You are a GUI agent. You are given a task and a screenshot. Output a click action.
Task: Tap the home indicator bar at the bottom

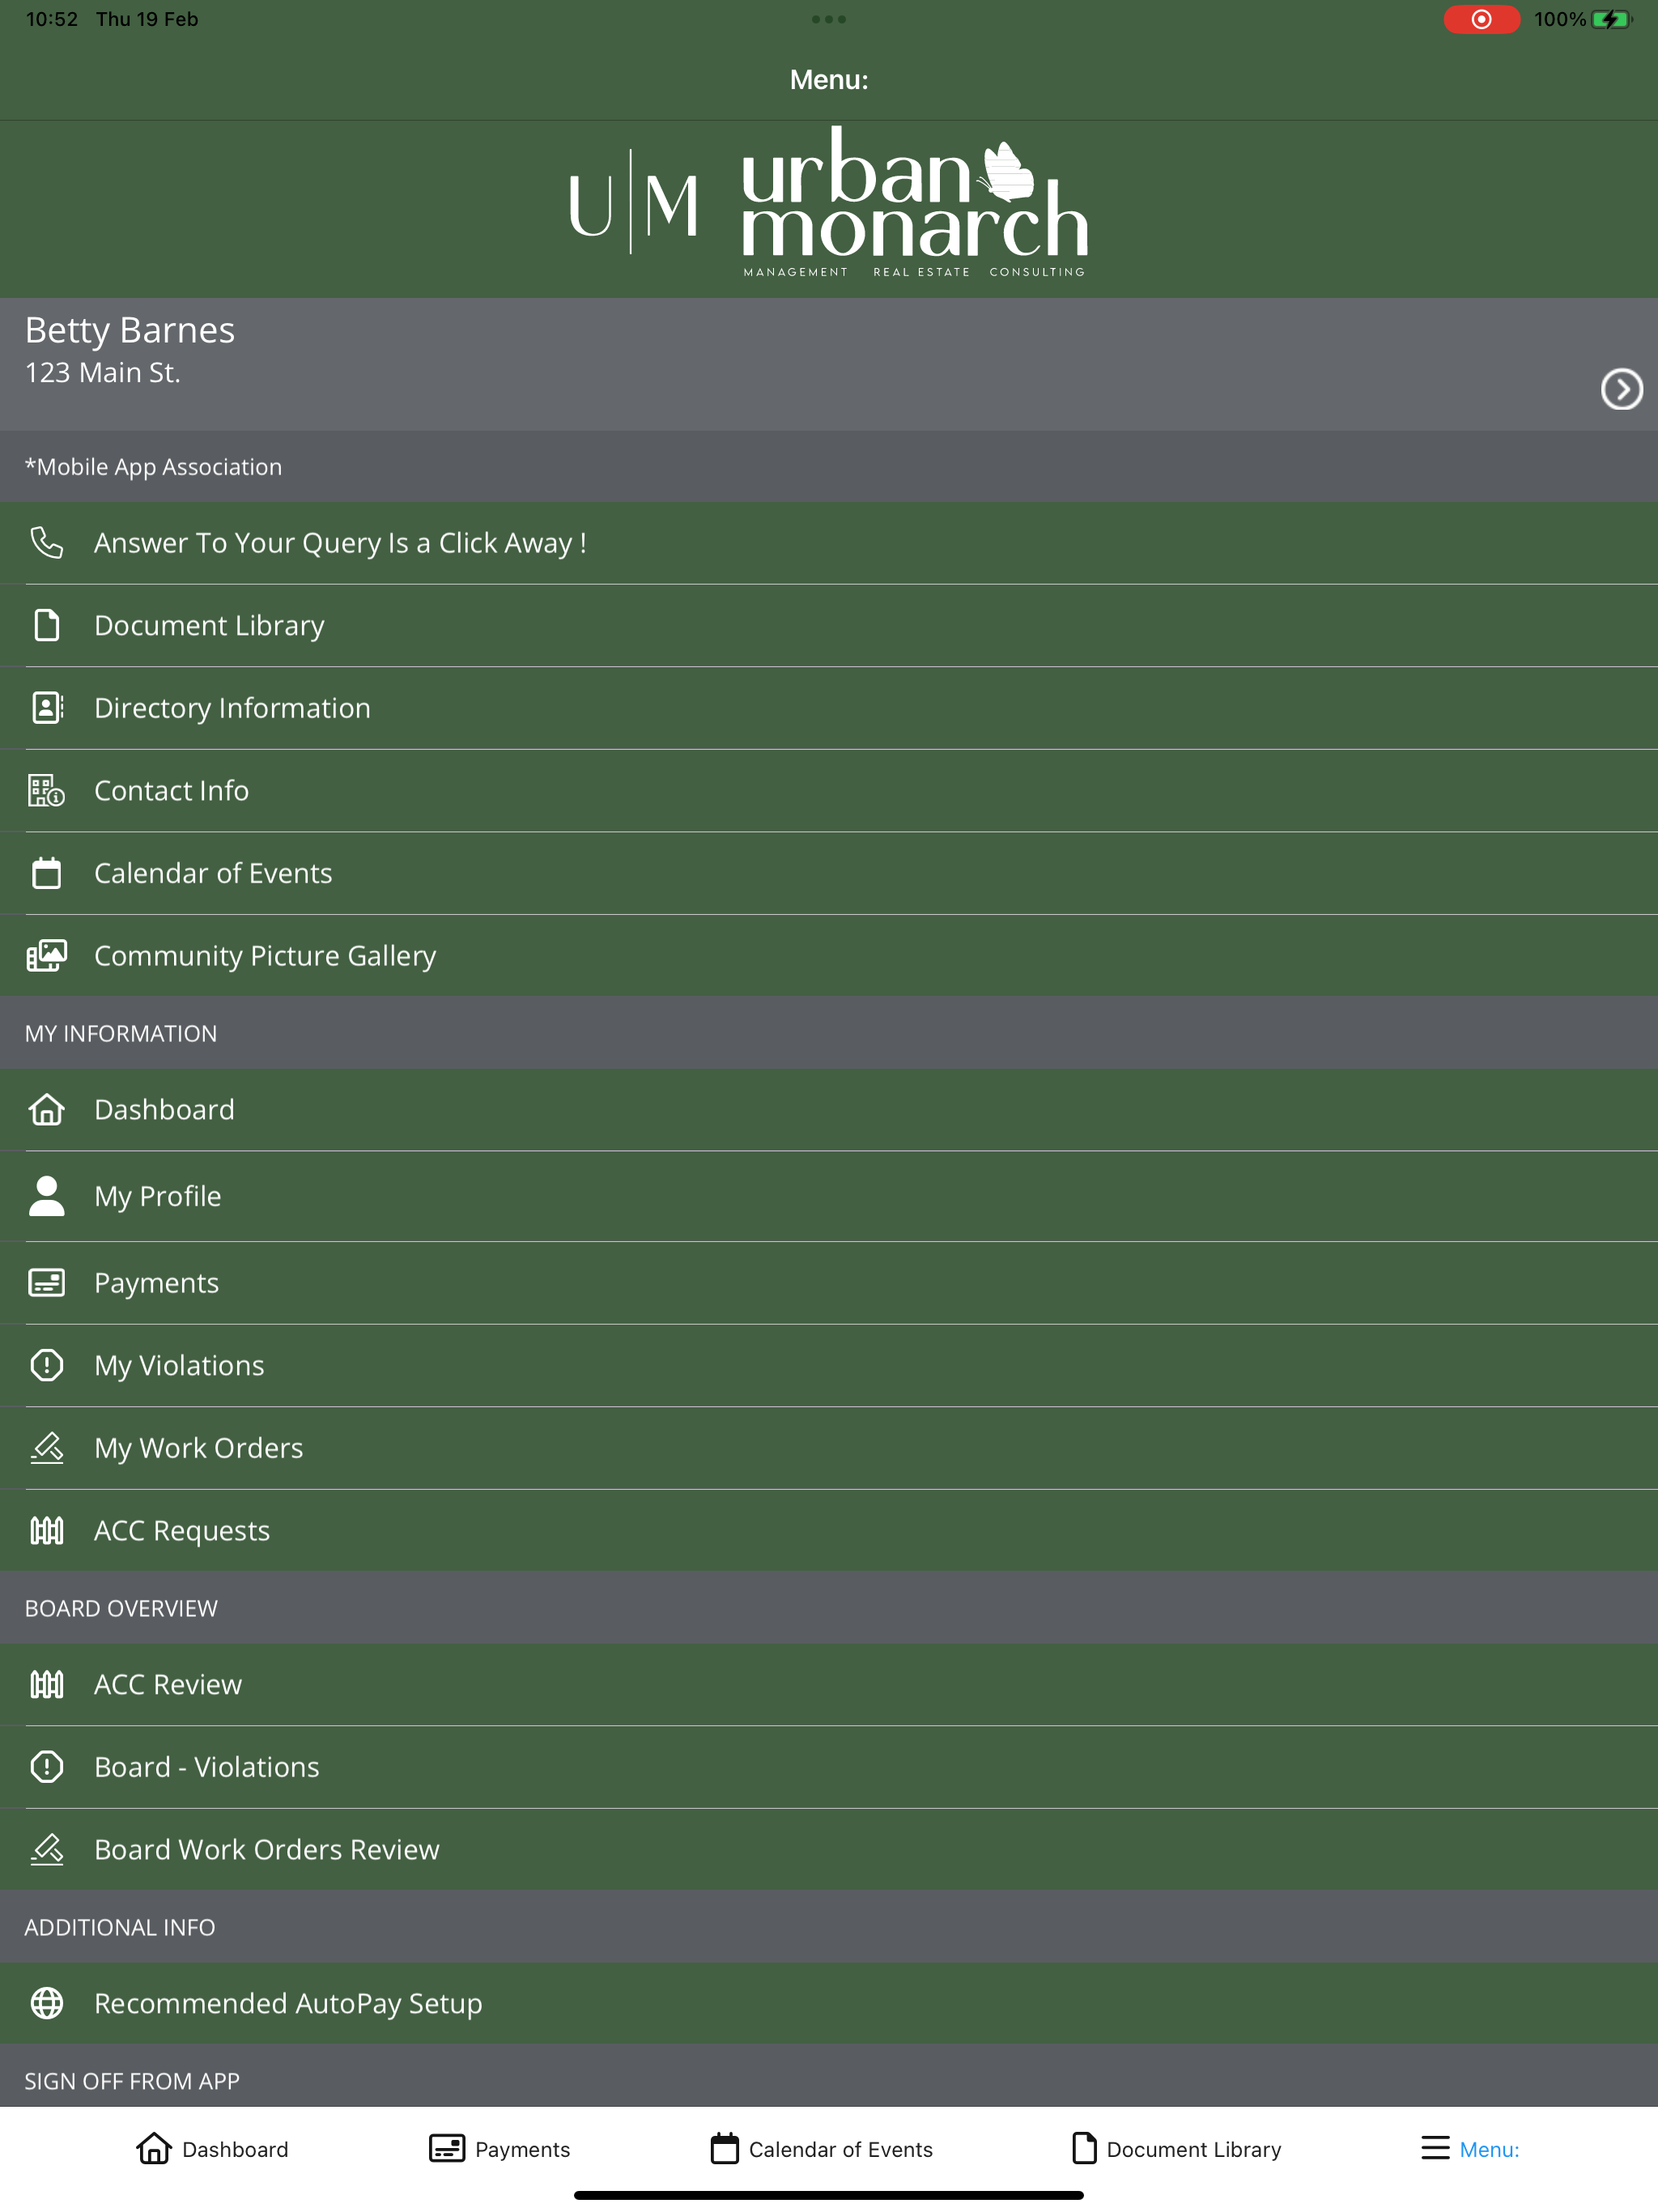(829, 2195)
